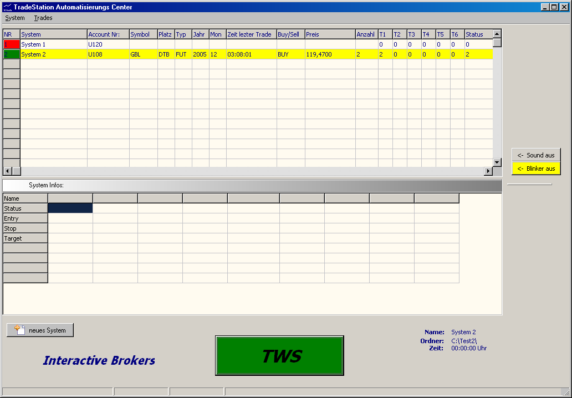Select green row number 2 cell
Viewport: 572px width, 398px height.
[x=12, y=54]
